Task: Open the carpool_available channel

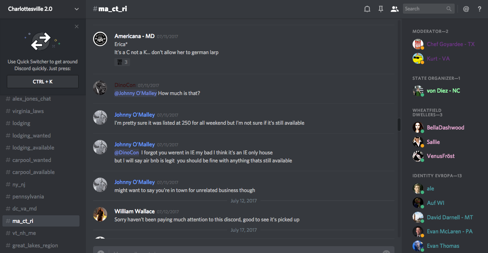Action: [33, 172]
